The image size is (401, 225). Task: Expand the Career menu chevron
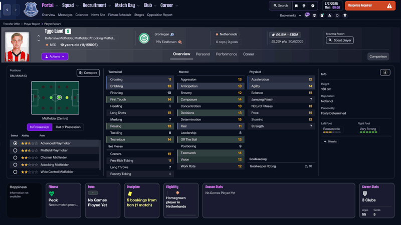tap(176, 5)
